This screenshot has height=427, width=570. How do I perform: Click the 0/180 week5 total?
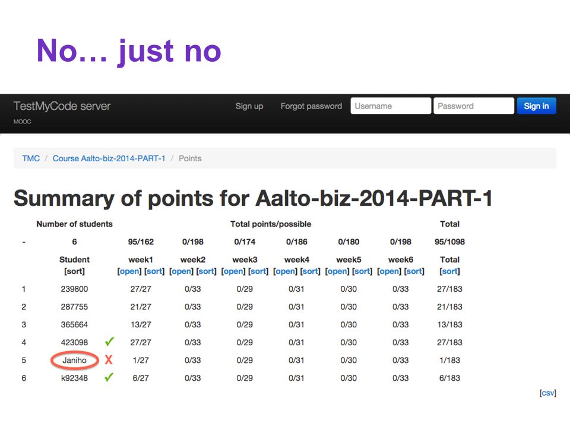pyautogui.click(x=349, y=242)
